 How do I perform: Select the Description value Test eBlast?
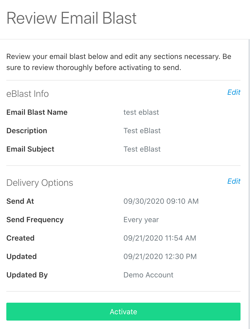(142, 131)
